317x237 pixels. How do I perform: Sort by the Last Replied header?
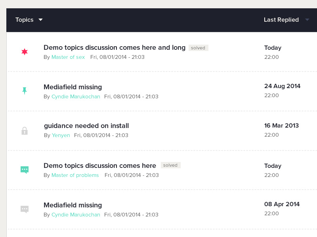281,20
